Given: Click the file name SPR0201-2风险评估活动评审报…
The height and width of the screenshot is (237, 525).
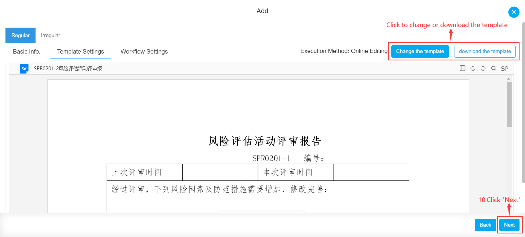Looking at the screenshot, I should 70,69.
